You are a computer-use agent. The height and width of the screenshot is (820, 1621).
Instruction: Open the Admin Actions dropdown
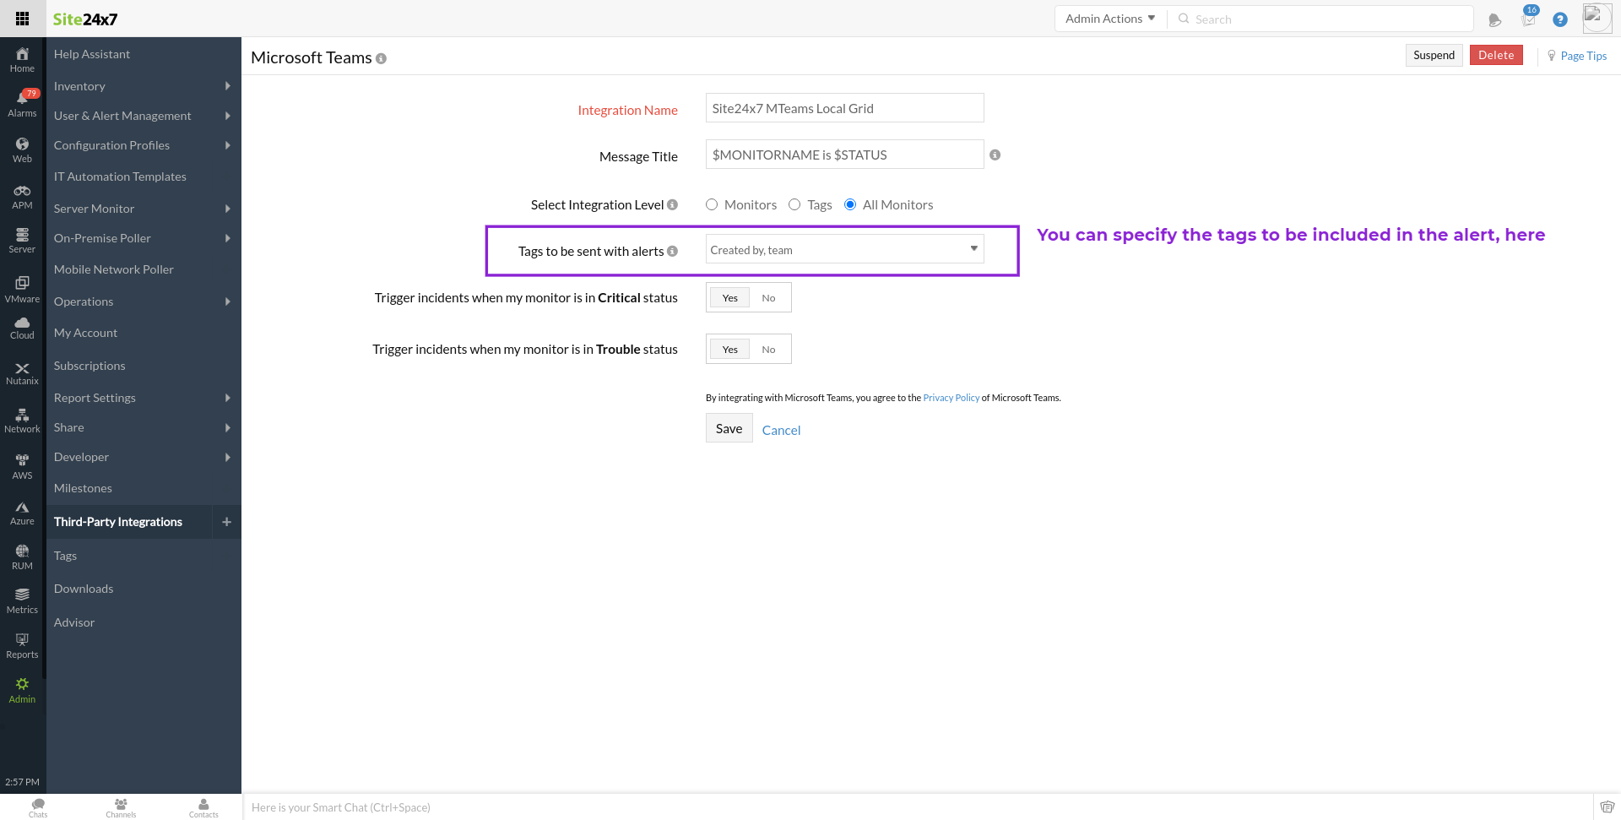1110,19
